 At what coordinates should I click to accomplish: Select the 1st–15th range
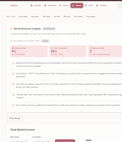click(57, 16)
